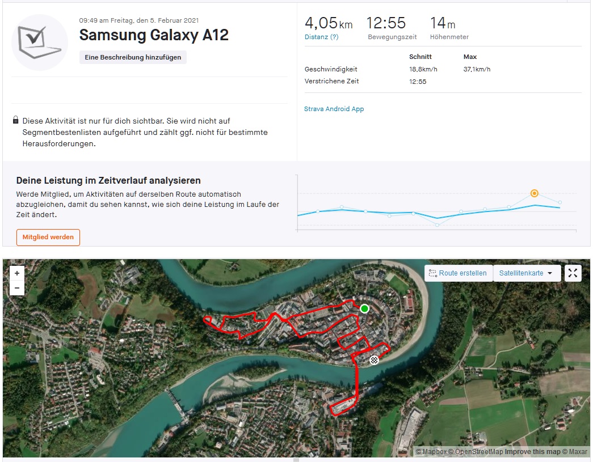Click the orange highlighted chart point
This screenshot has width=593, height=462.
534,193
